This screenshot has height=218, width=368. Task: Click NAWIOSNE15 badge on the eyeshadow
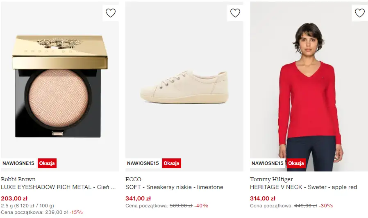(x=18, y=163)
